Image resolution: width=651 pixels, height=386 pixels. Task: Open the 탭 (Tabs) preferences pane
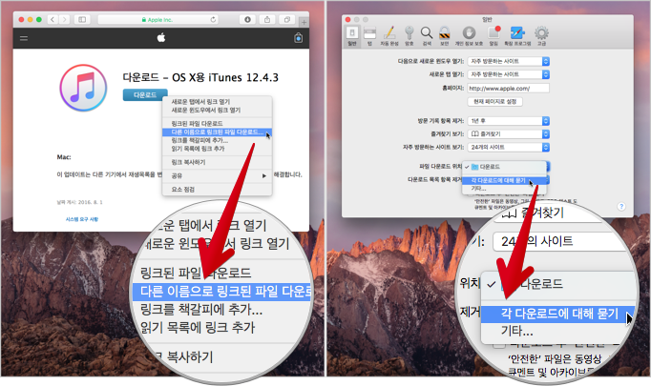pyautogui.click(x=369, y=35)
